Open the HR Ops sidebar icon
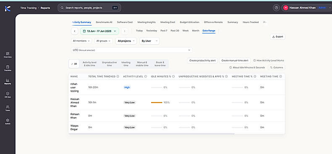 [8, 95]
